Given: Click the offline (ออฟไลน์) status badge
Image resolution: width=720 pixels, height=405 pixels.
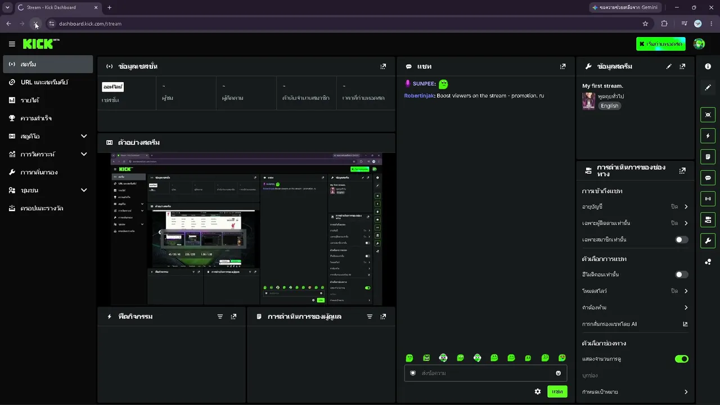Looking at the screenshot, I should [112, 87].
